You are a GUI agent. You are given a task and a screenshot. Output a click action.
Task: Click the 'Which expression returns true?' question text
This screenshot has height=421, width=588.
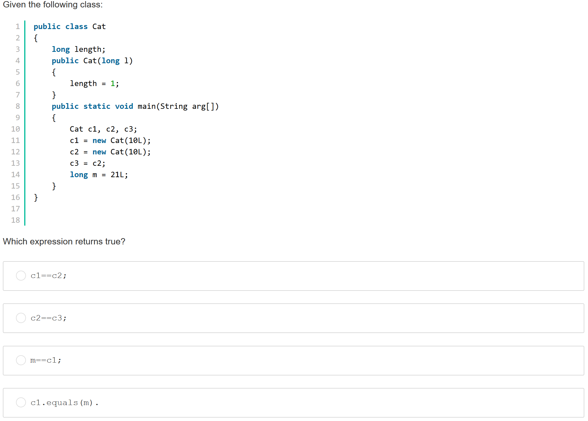[64, 241]
